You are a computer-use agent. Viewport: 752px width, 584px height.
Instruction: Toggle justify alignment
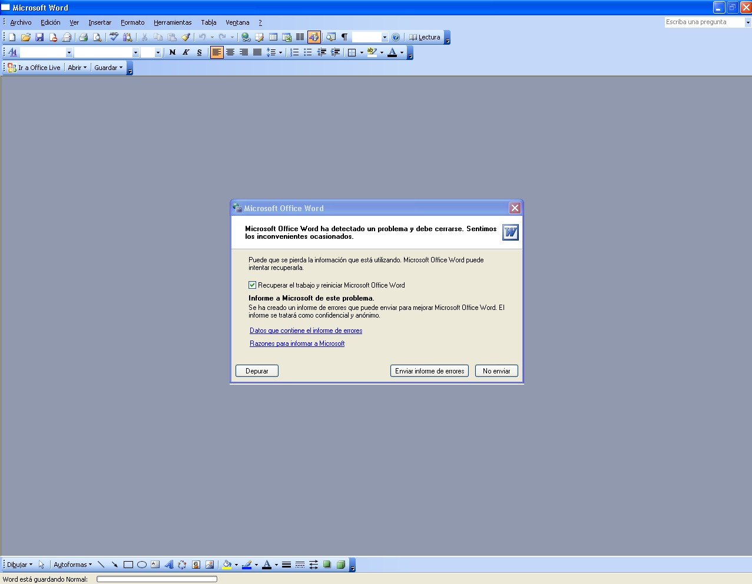(x=257, y=52)
